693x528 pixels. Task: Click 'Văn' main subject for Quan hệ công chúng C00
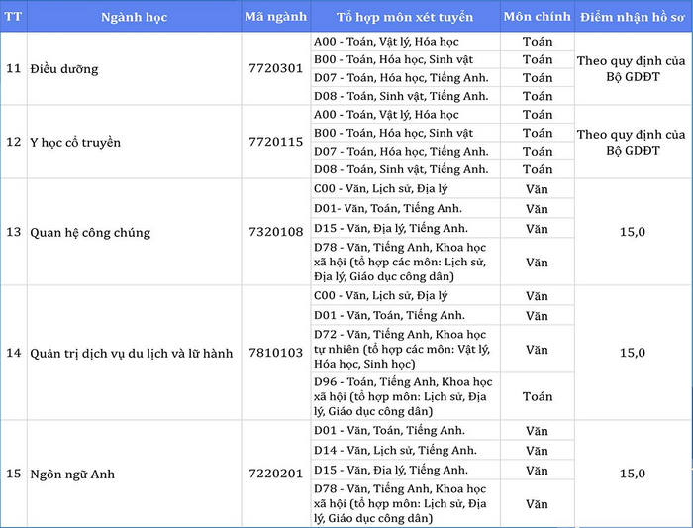537,189
